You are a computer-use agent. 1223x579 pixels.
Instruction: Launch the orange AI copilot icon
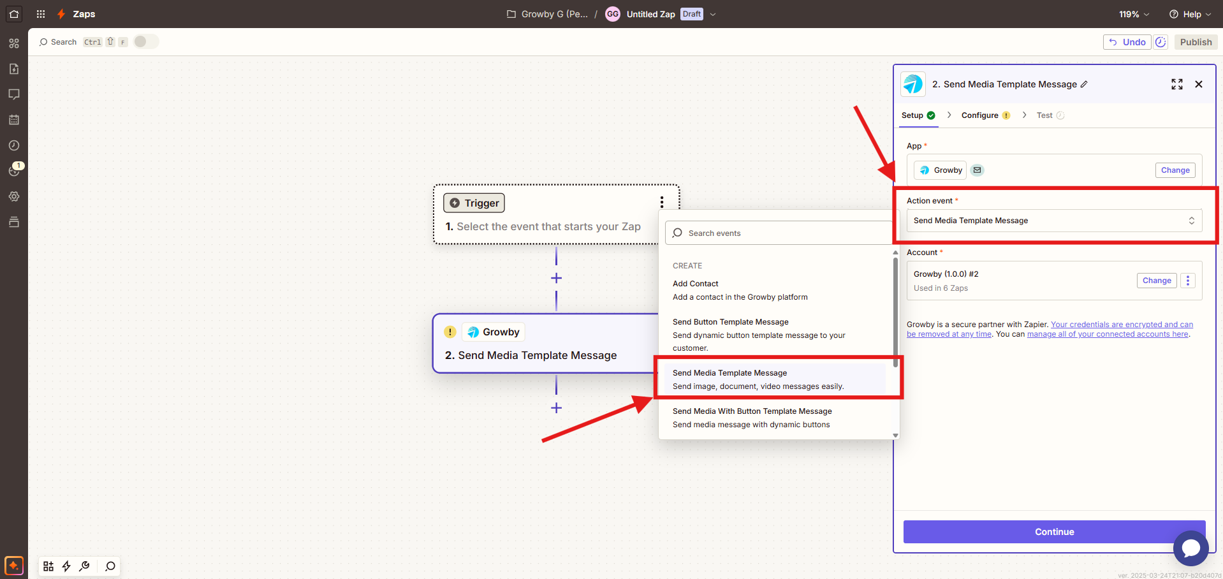[x=14, y=566]
